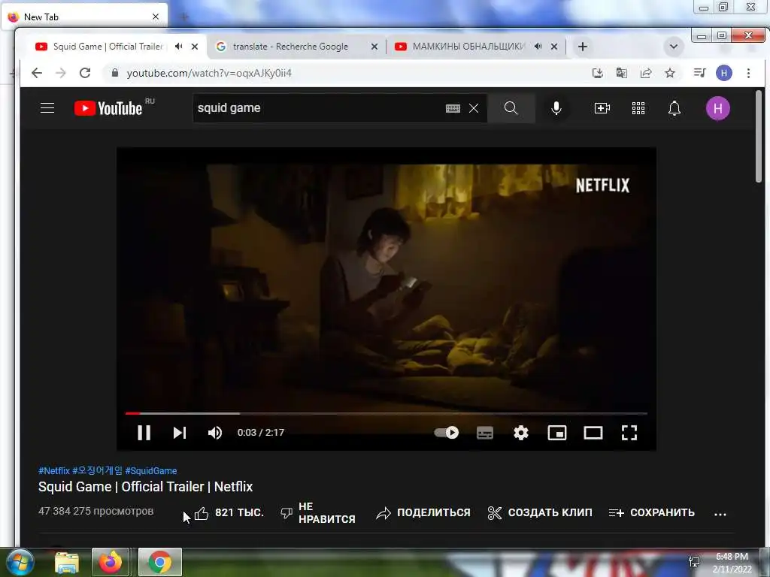Close the МАМКИНЫ ОБНАЛЬЩИКИ tab

pyautogui.click(x=554, y=47)
